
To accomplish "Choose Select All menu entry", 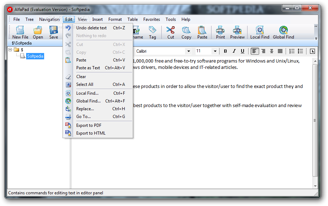I will (x=98, y=84).
